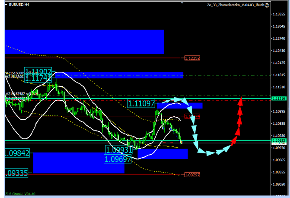Select the 1.09297 red price label

(x=192, y=175)
